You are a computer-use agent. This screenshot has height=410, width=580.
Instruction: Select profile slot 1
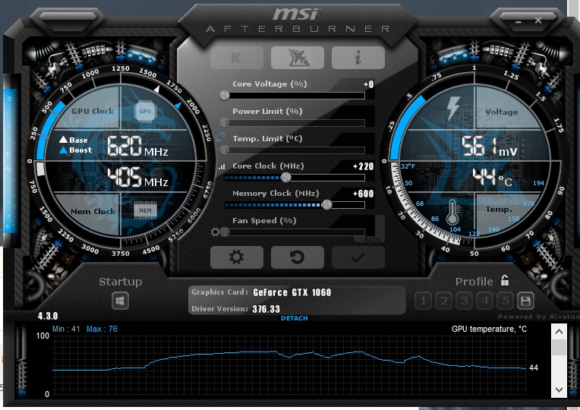(424, 301)
